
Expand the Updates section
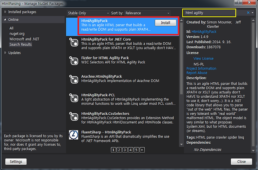pyautogui.click(x=5, y=53)
